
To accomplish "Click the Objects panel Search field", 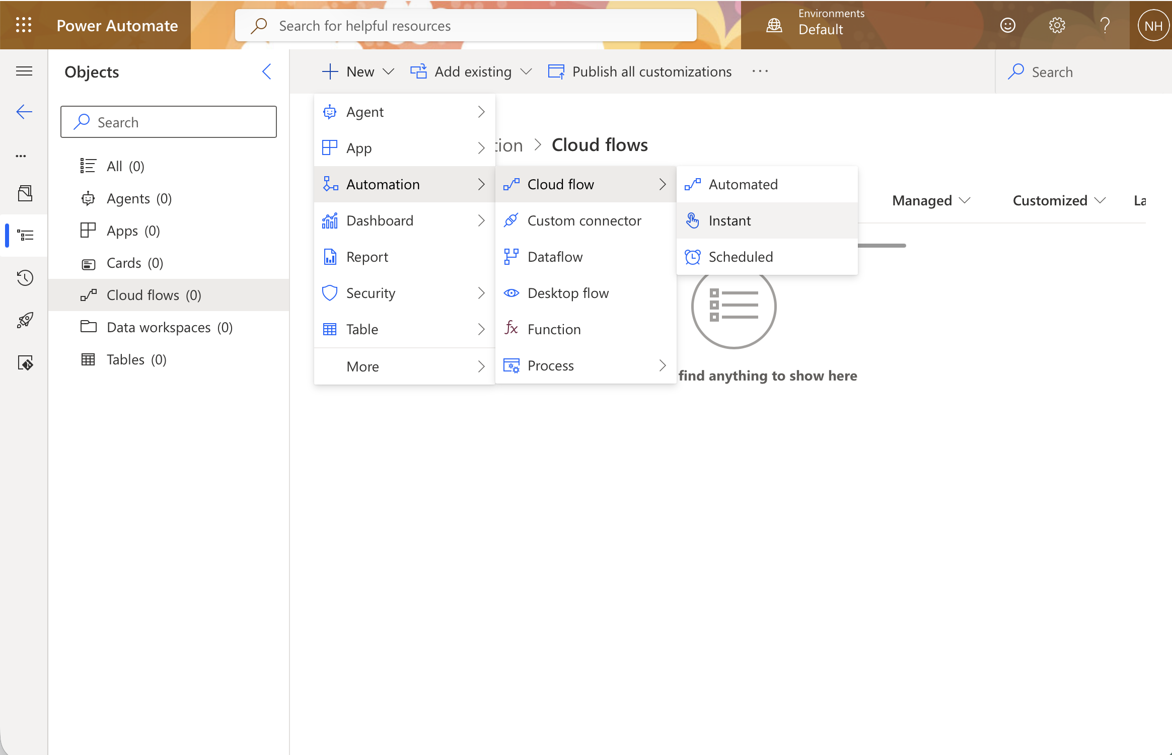I will click(169, 122).
